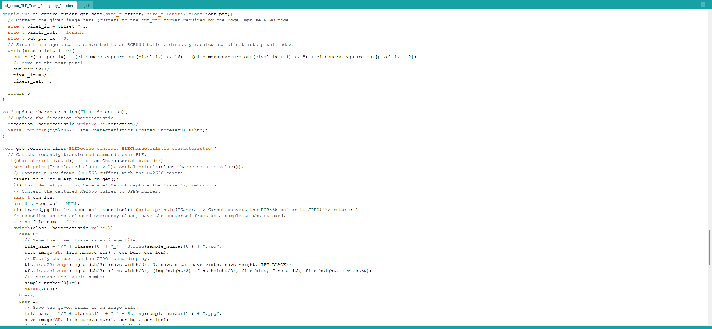Click the file_name String declaration line
Screen dimensions: 712x329
coord(43,222)
